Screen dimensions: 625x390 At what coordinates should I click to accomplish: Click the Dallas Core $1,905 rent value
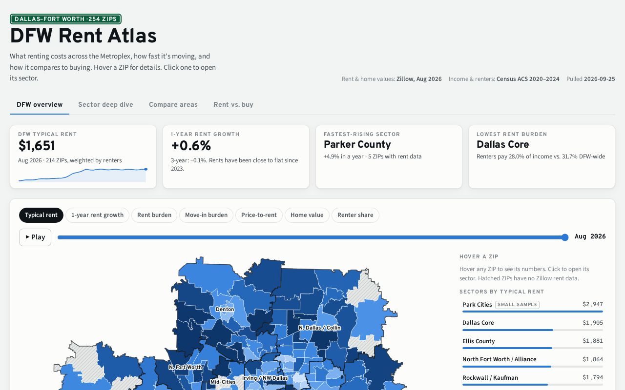[x=593, y=323]
